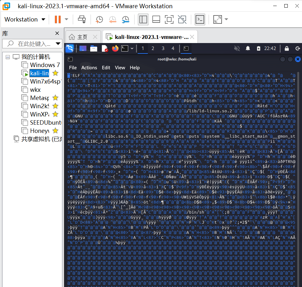
Task: Toggle the thumbnail bar view icon
Action: click(156, 19)
